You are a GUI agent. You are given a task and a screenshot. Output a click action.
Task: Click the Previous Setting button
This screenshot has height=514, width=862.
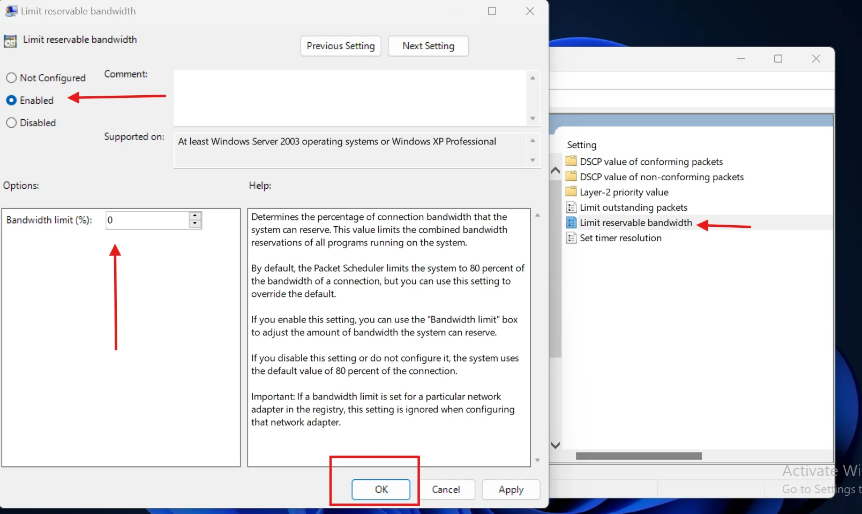[x=341, y=46]
